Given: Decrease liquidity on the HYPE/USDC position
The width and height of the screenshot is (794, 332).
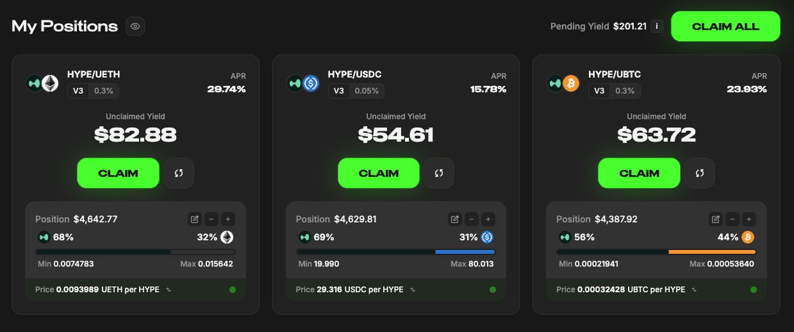Looking at the screenshot, I should [x=470, y=219].
